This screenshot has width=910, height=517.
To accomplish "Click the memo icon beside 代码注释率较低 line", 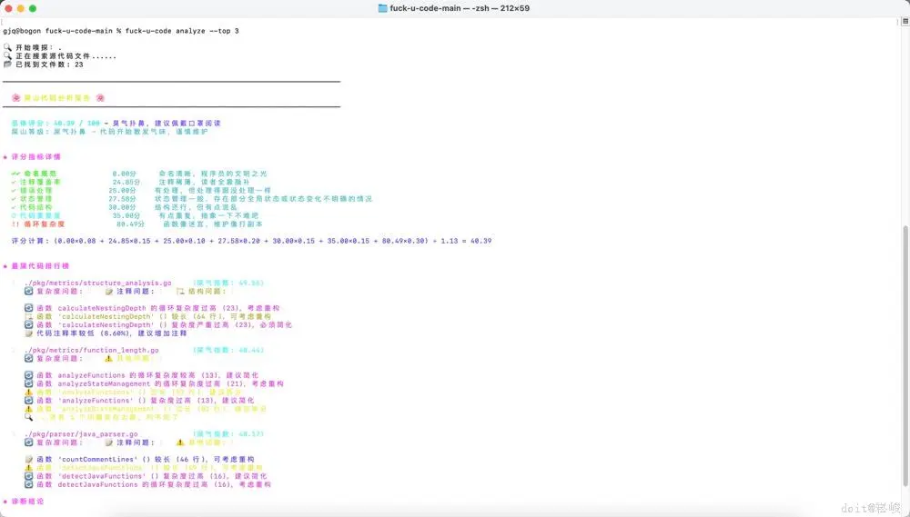I will pyautogui.click(x=28, y=333).
